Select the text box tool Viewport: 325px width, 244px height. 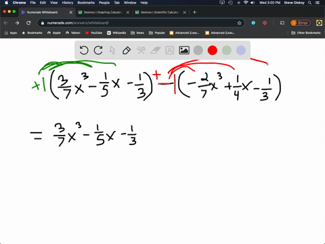pyautogui.click(x=169, y=50)
